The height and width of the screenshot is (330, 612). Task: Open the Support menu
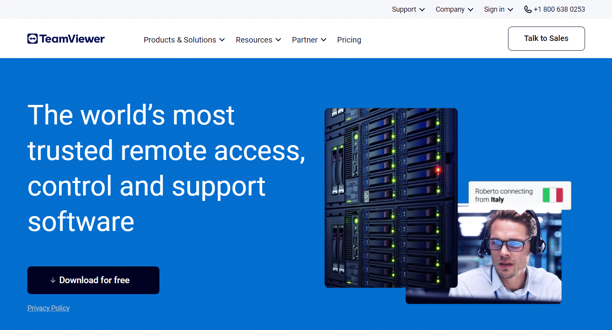408,9
